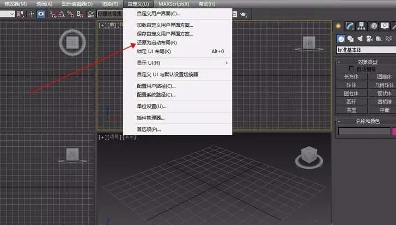Screen dimensions: 396x225
Task: Open the 动画(A) menu
Action: point(44,4)
